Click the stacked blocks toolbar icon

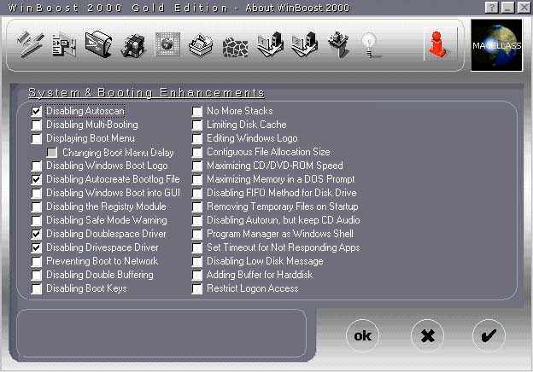133,45
